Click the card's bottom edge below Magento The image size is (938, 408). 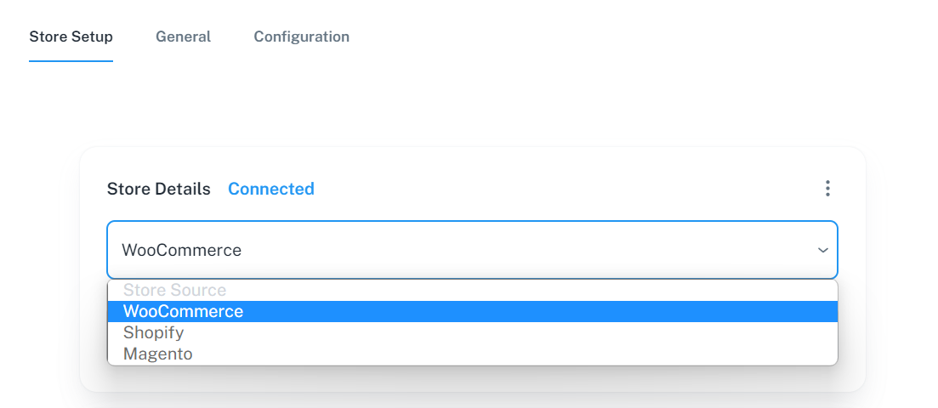click(x=472, y=381)
